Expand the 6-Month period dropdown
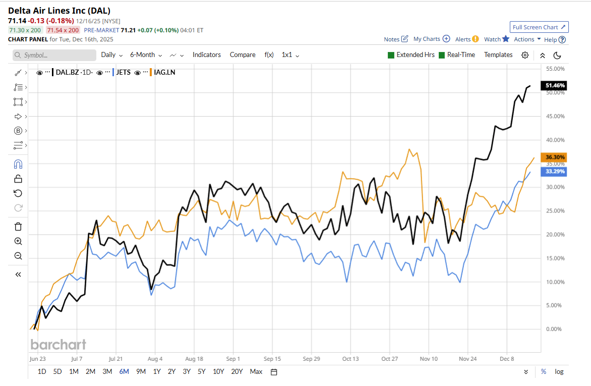This screenshot has width=591, height=386. pos(146,55)
